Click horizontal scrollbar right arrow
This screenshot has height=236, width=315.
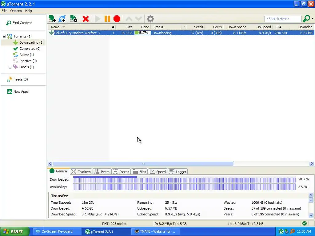[x=312, y=164]
